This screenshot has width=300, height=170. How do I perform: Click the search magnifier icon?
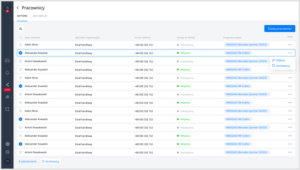tap(21, 29)
